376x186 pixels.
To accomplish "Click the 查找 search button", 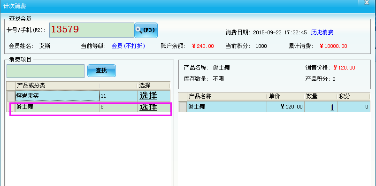I will point(101,70).
